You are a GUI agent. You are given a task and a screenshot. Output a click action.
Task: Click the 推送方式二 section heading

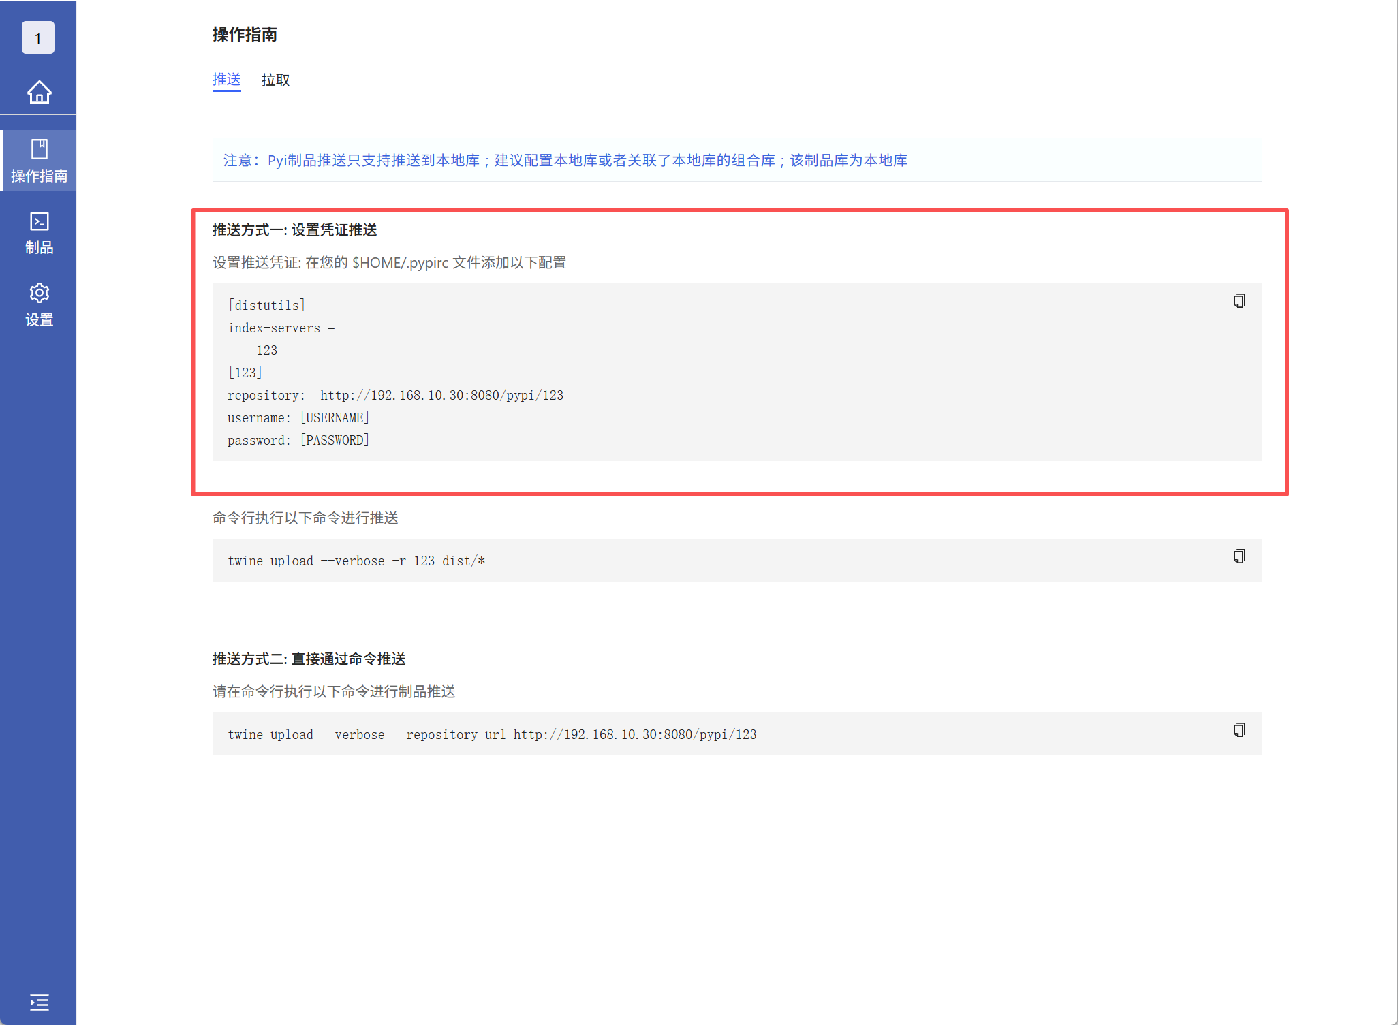[x=309, y=659]
